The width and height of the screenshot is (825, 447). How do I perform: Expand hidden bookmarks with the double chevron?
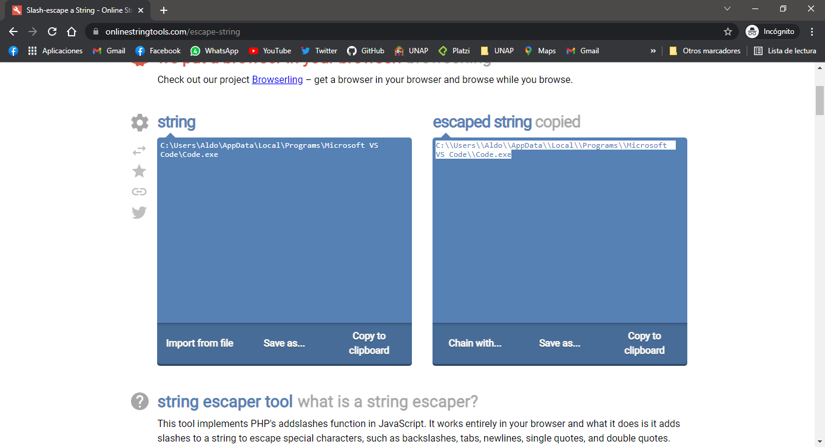click(x=653, y=51)
